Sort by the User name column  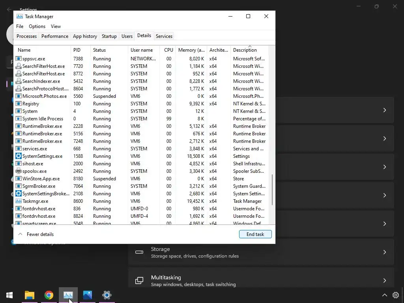click(x=144, y=50)
